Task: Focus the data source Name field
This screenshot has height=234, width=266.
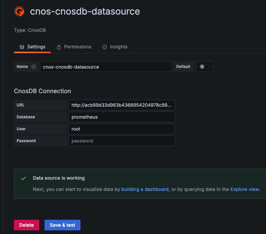Action: [x=106, y=67]
